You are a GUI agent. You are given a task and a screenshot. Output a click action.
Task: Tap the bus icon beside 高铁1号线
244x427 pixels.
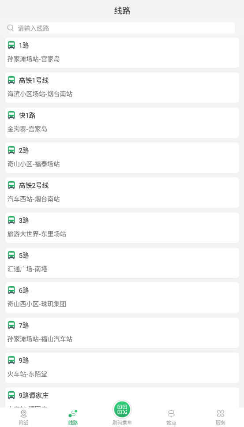[11, 80]
